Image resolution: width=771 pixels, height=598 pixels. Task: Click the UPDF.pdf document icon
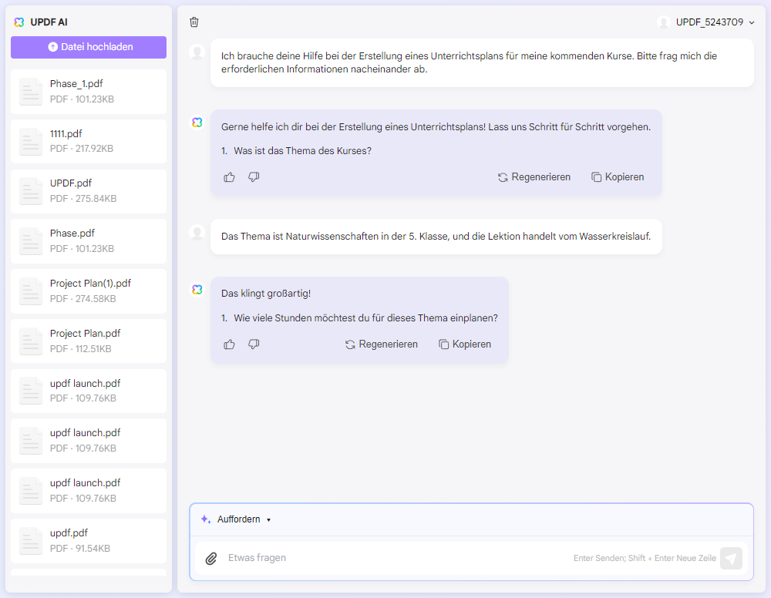31,192
